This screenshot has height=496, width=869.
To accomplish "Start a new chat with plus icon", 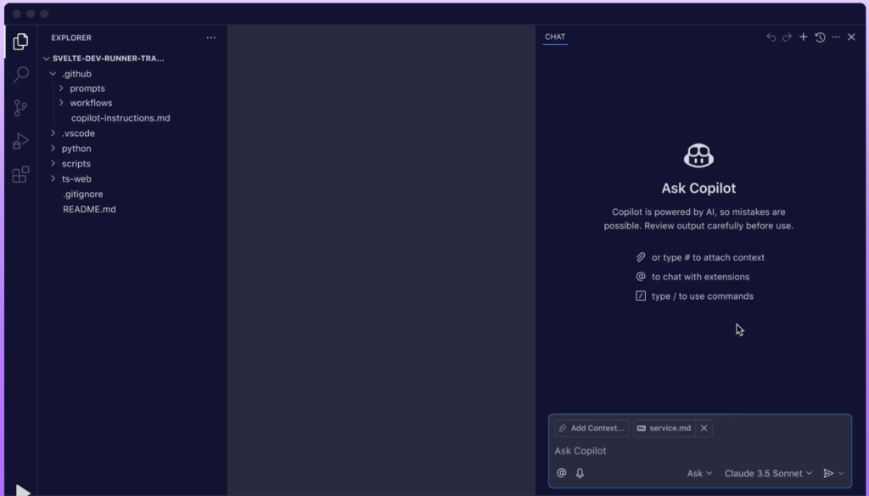I will click(803, 37).
